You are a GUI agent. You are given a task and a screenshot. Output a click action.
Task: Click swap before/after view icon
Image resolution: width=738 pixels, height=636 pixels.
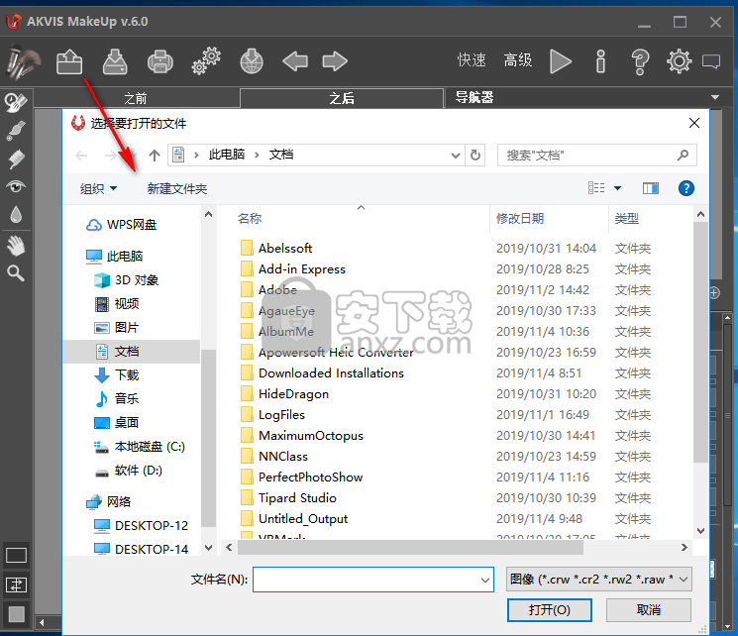pos(16,585)
